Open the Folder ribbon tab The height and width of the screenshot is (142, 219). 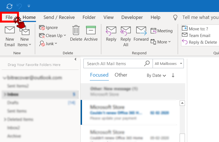89,17
